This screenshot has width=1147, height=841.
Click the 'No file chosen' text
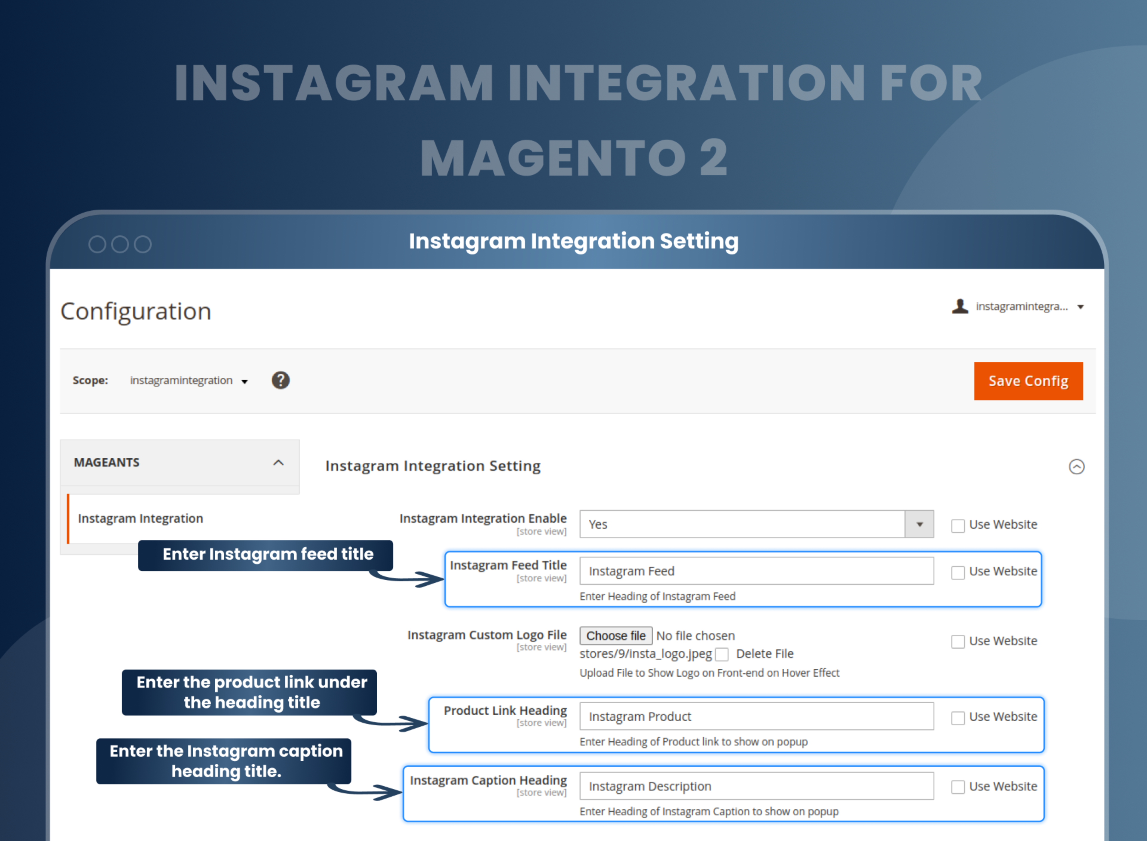click(x=695, y=635)
